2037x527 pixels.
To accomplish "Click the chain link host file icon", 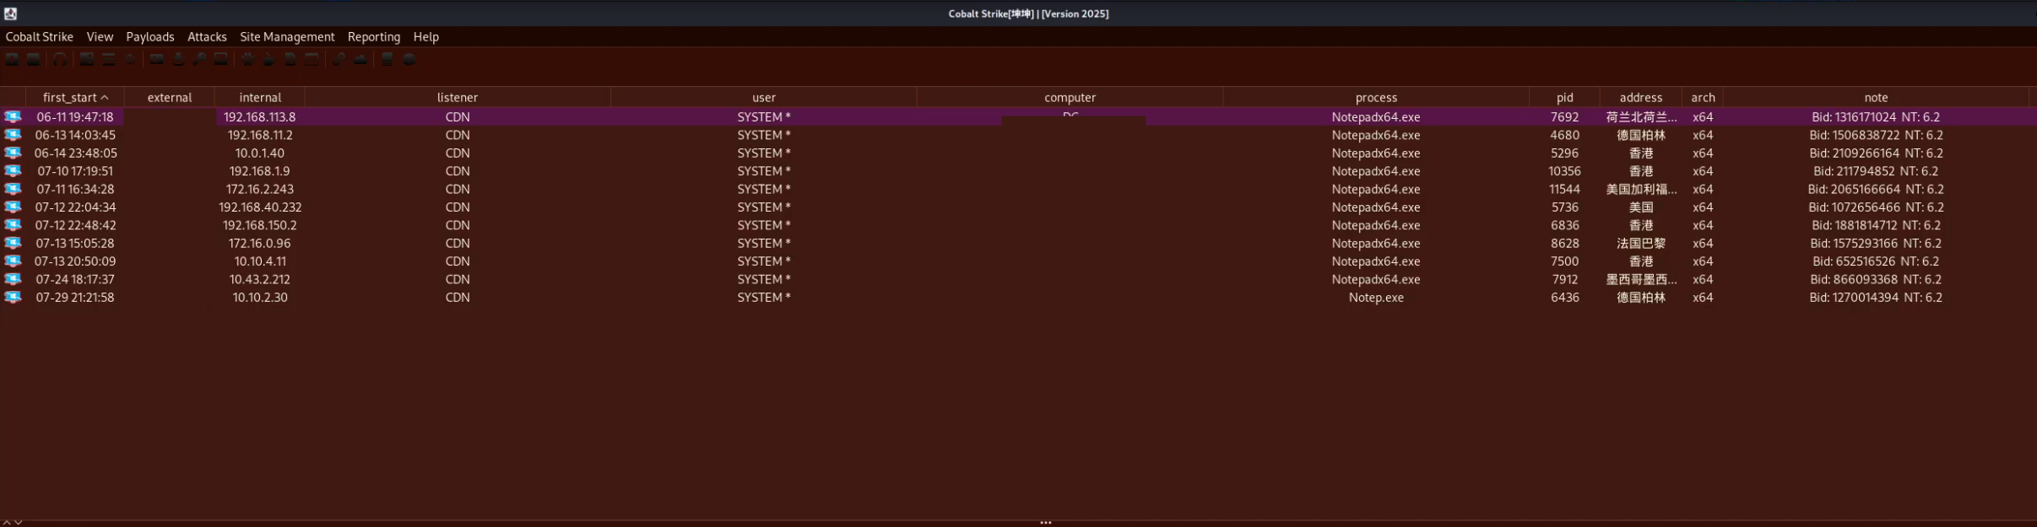I will (339, 59).
